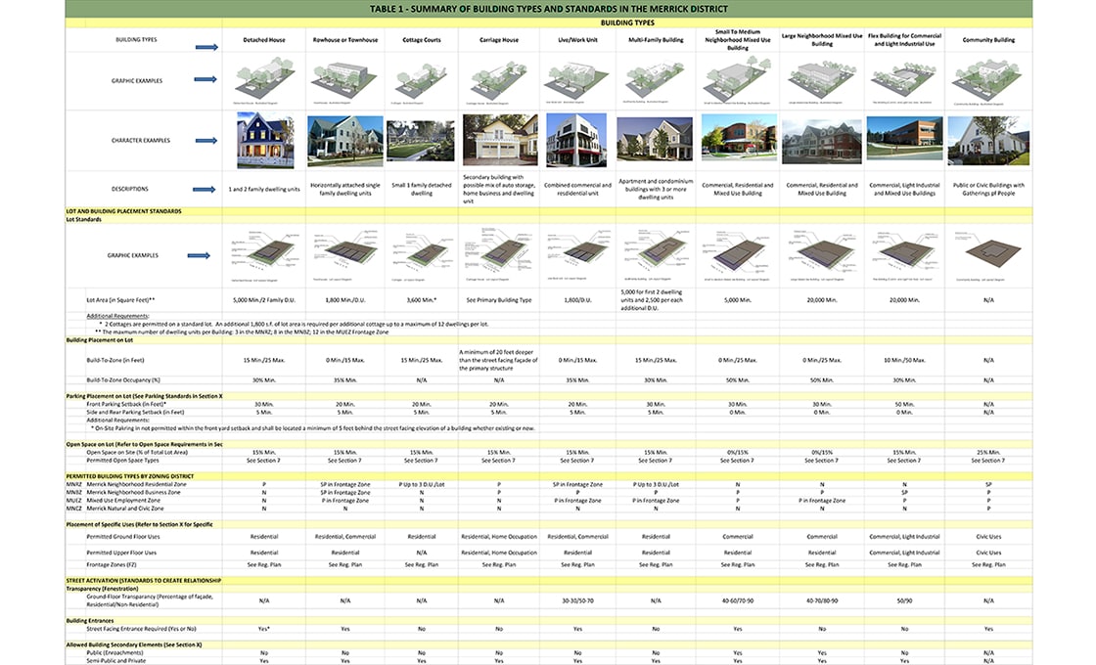This screenshot has height=665, width=1096.
Task: Click the Street Activation section heading
Action: point(144,581)
